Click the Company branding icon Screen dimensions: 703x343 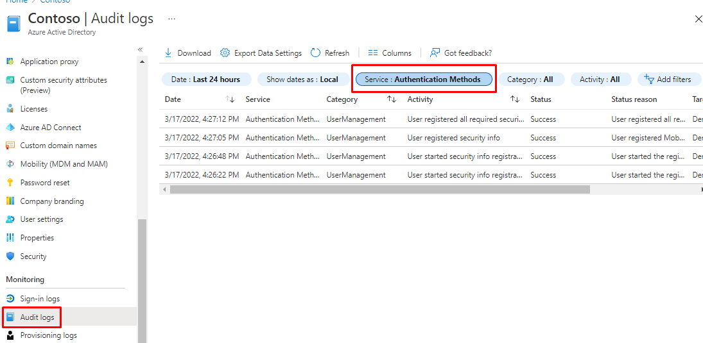tap(10, 201)
